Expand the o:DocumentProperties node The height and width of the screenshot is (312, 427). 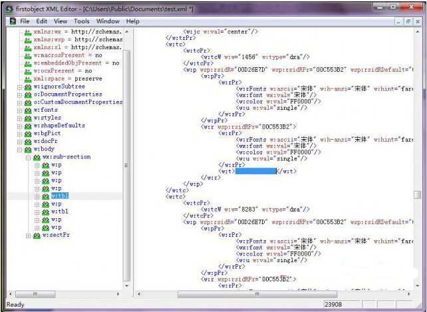[x=19, y=94]
